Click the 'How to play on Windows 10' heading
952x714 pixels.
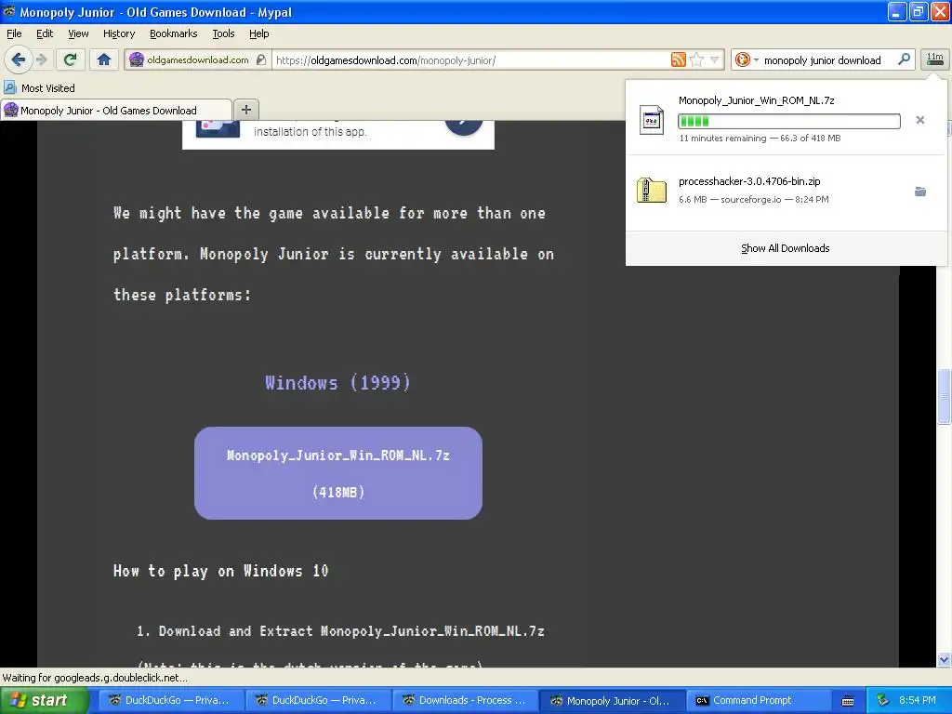221,571
